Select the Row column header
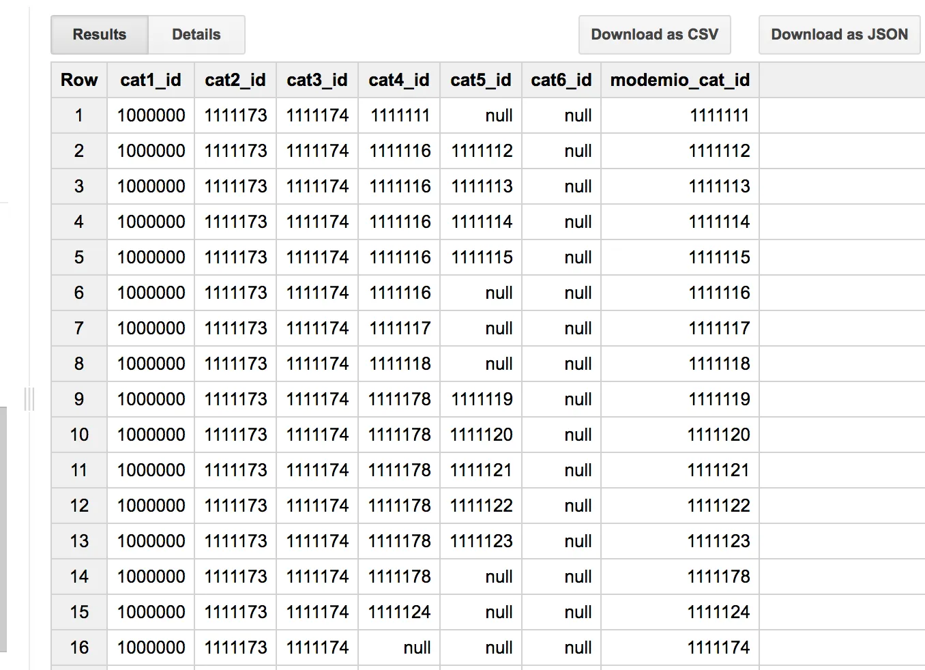Screen dimensions: 925x670 tap(79, 80)
